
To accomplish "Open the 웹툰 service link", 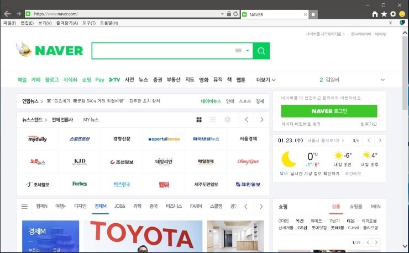I will pyautogui.click(x=241, y=79).
